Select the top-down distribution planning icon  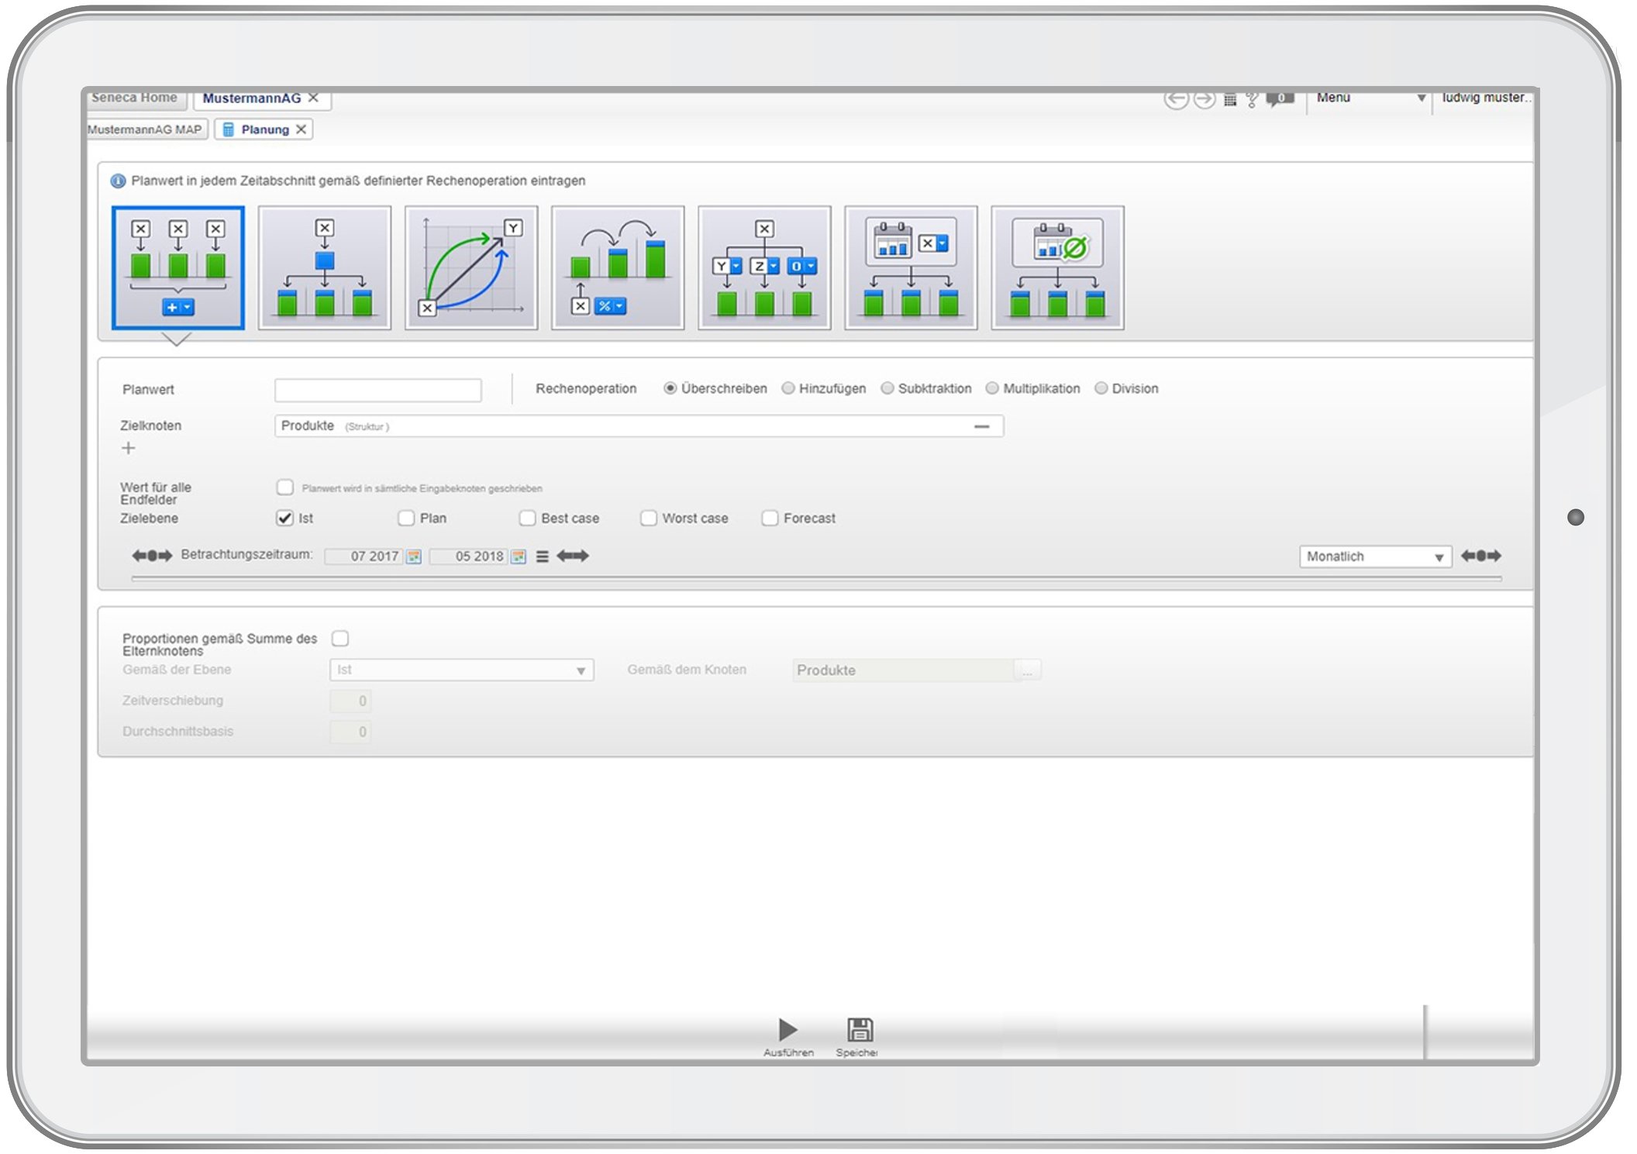pyautogui.click(x=324, y=267)
